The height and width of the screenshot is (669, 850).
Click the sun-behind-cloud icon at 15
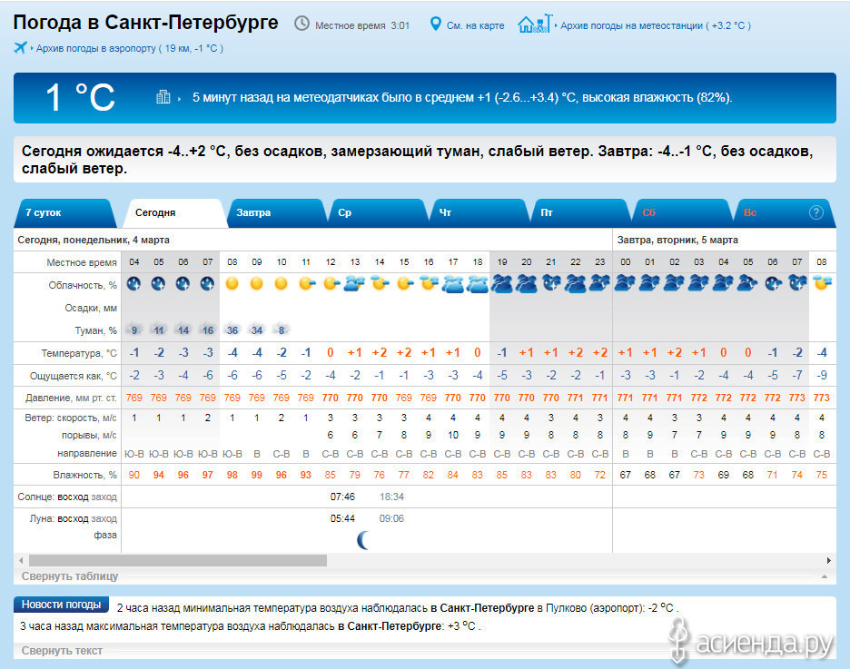[x=405, y=283]
